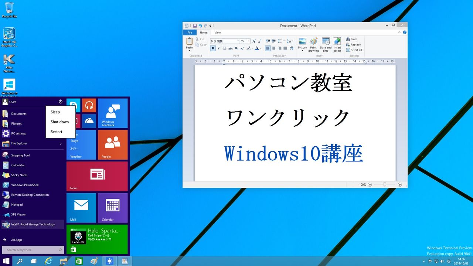
Task: Open the OneDrive cloud tile
Action: [x=89, y=121]
